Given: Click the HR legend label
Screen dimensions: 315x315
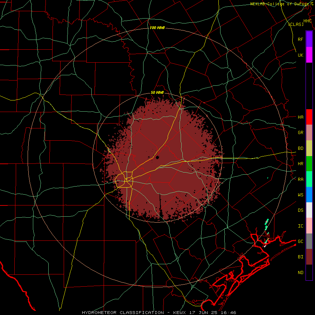Looking at the screenshot, I should click(300, 164).
